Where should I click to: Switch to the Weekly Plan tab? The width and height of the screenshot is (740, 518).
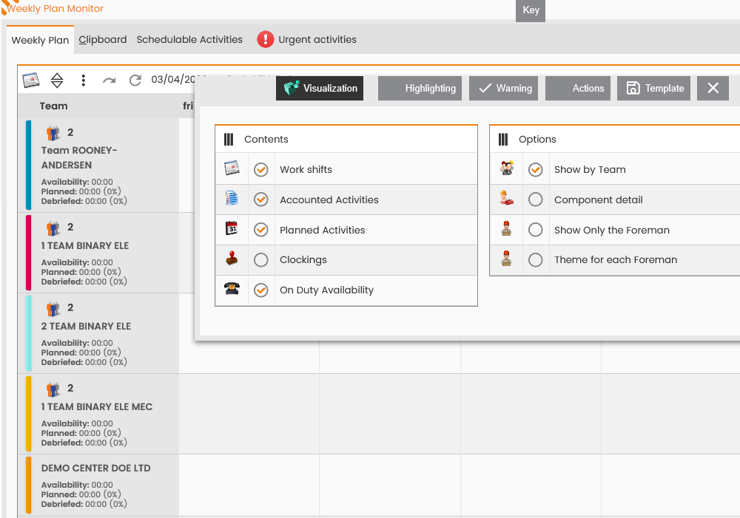coord(40,40)
